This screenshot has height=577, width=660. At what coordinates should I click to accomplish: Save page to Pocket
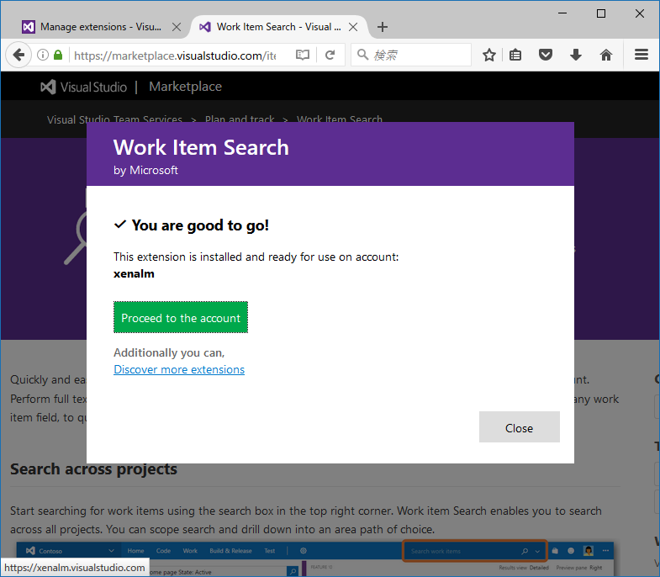[x=546, y=55]
